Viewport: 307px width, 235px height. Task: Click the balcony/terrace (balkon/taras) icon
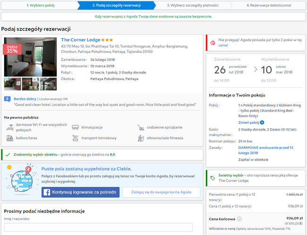coord(10,138)
